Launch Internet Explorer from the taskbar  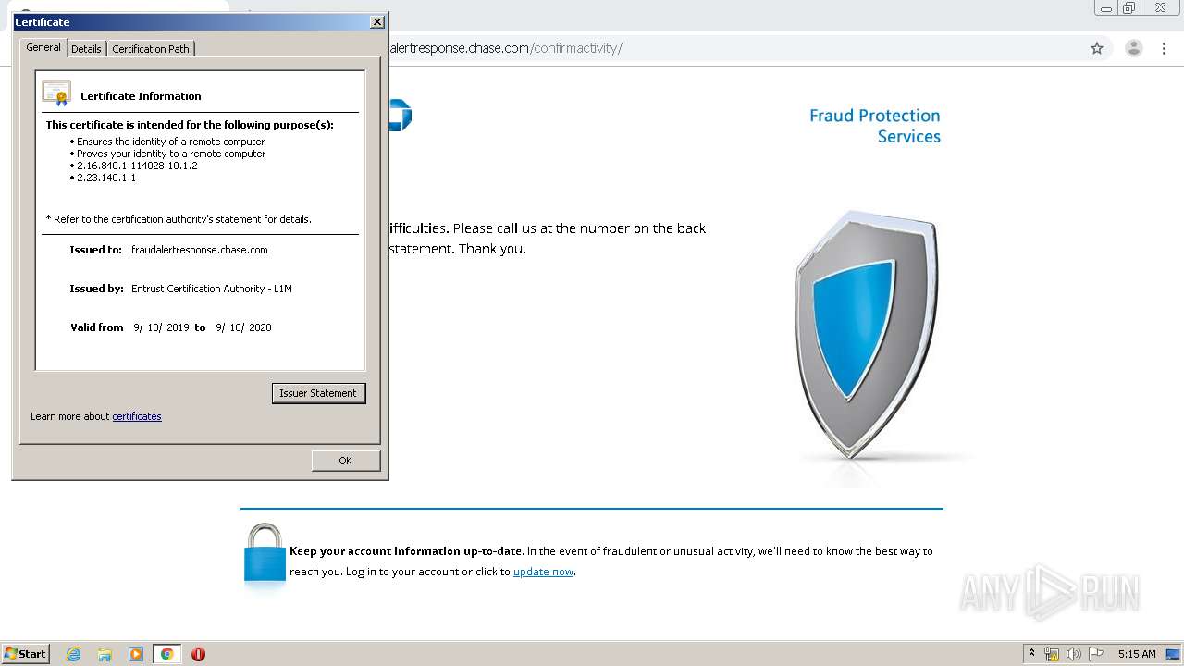(74, 654)
